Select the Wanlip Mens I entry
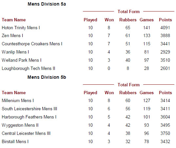Image resolution: width=176 pixels, height=148 pixels. pyautogui.click(x=15, y=52)
